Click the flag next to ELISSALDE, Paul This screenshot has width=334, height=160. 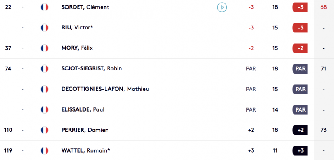coord(44,110)
